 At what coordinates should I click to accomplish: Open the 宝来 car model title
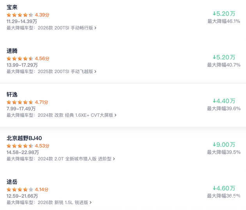[x=12, y=7]
